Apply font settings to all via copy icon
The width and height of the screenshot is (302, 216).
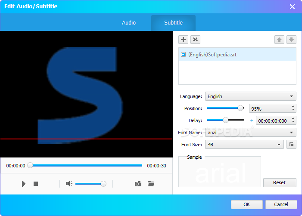(x=291, y=145)
